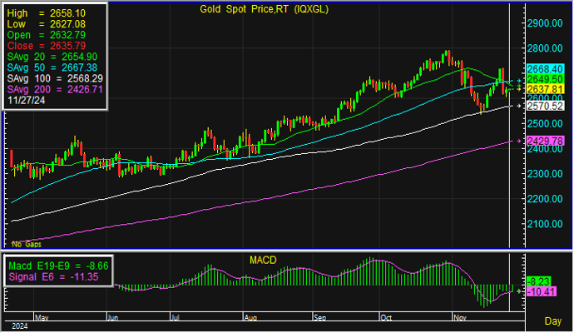Click the No Gaps label
This screenshot has width=574, height=333.
click(x=27, y=244)
